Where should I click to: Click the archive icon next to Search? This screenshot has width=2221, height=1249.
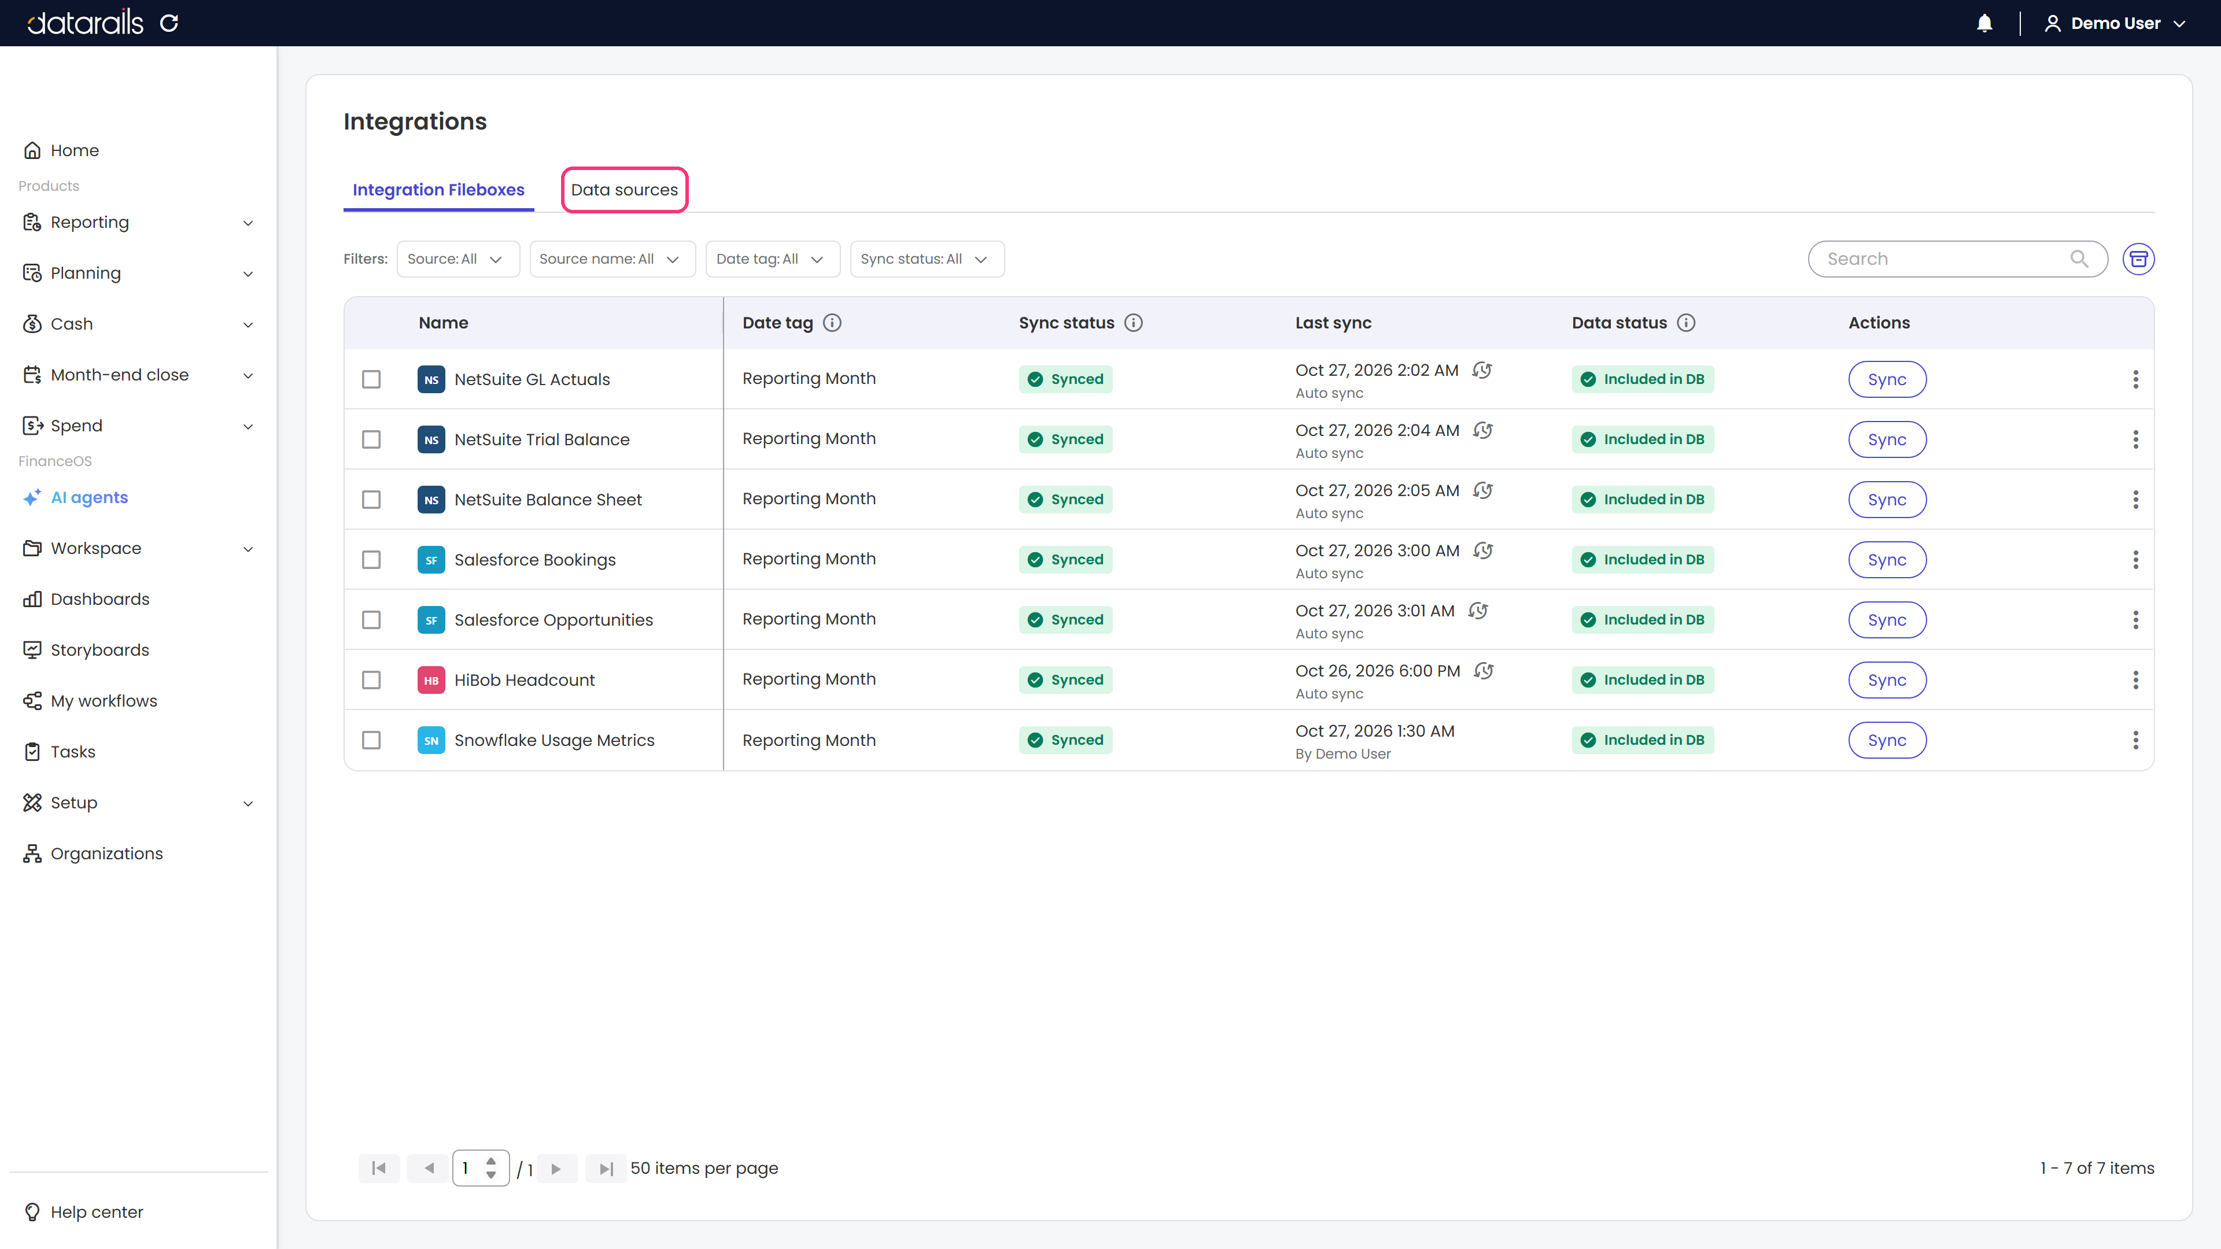2138,258
